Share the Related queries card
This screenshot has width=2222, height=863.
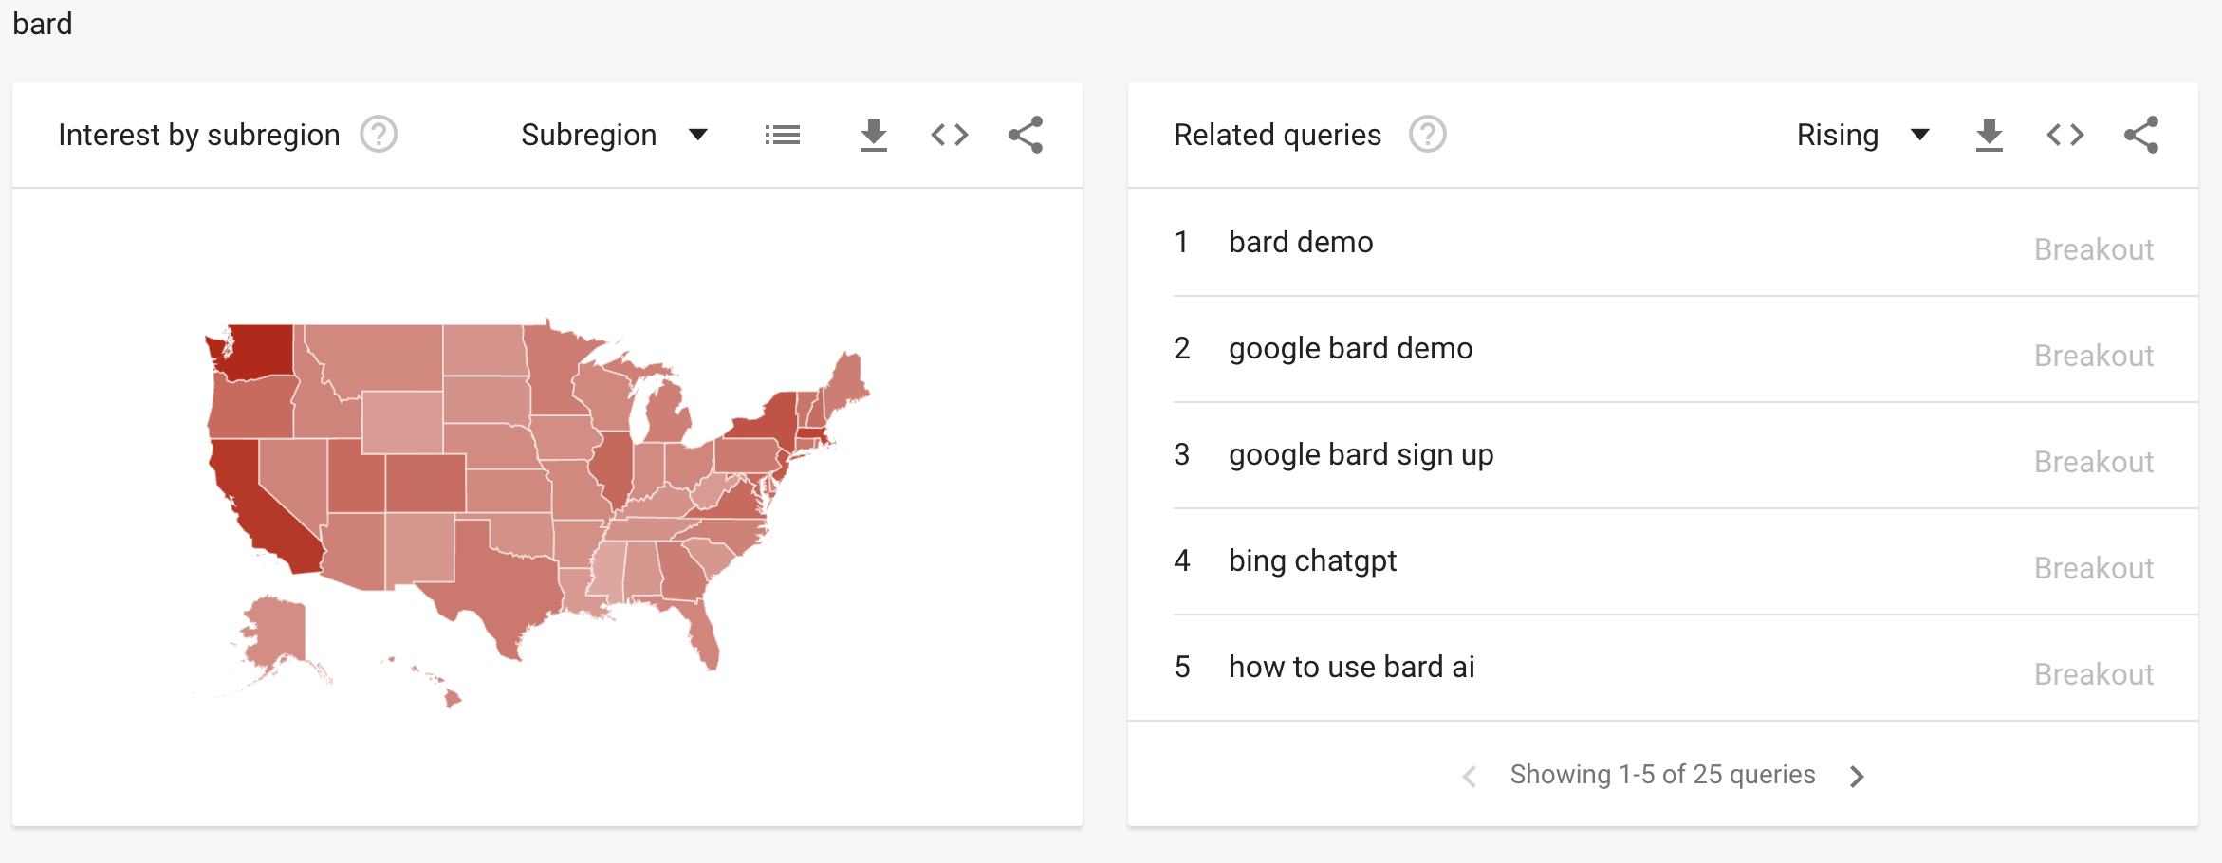point(2141,136)
